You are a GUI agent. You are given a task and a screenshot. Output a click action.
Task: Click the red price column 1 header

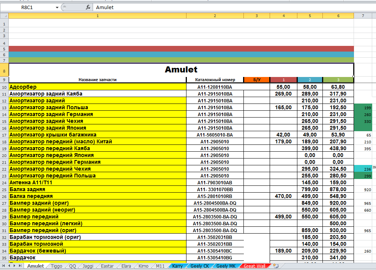coord(283,80)
